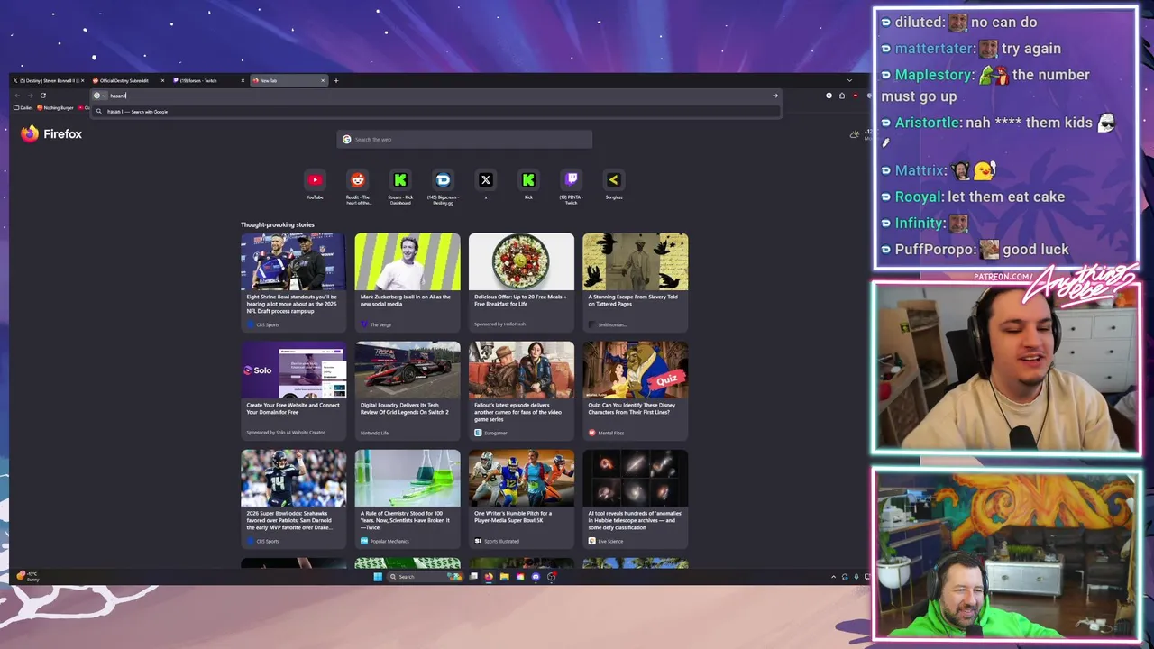Open Digital Foundry Grid Legends review story
Screen dimensions: 1154x649
(x=408, y=390)
